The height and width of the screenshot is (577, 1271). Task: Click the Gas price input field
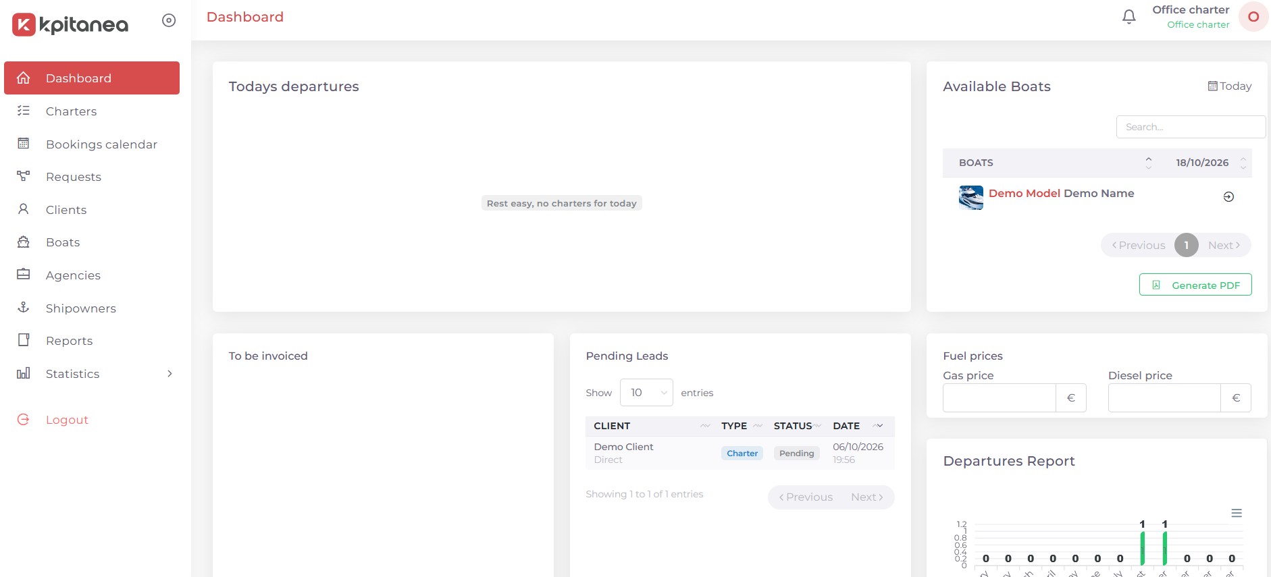pyautogui.click(x=1000, y=398)
